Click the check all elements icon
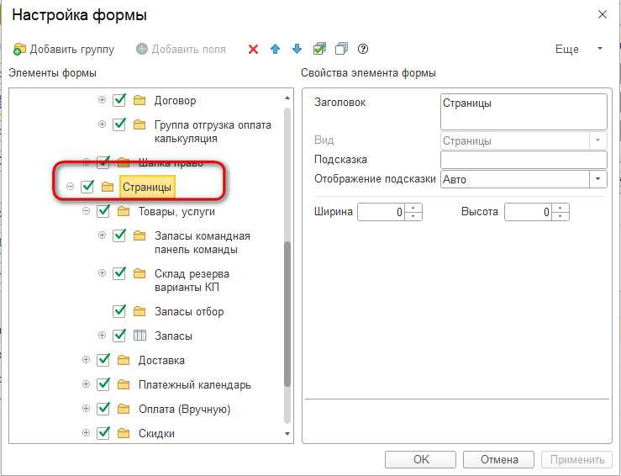Screen dimensions: 621x476 (x=319, y=49)
